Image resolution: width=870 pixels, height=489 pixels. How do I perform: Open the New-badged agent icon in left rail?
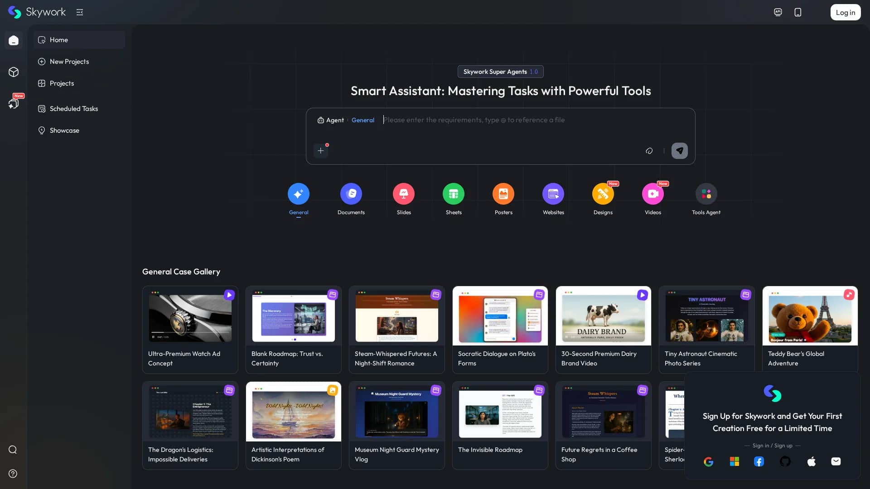click(14, 103)
